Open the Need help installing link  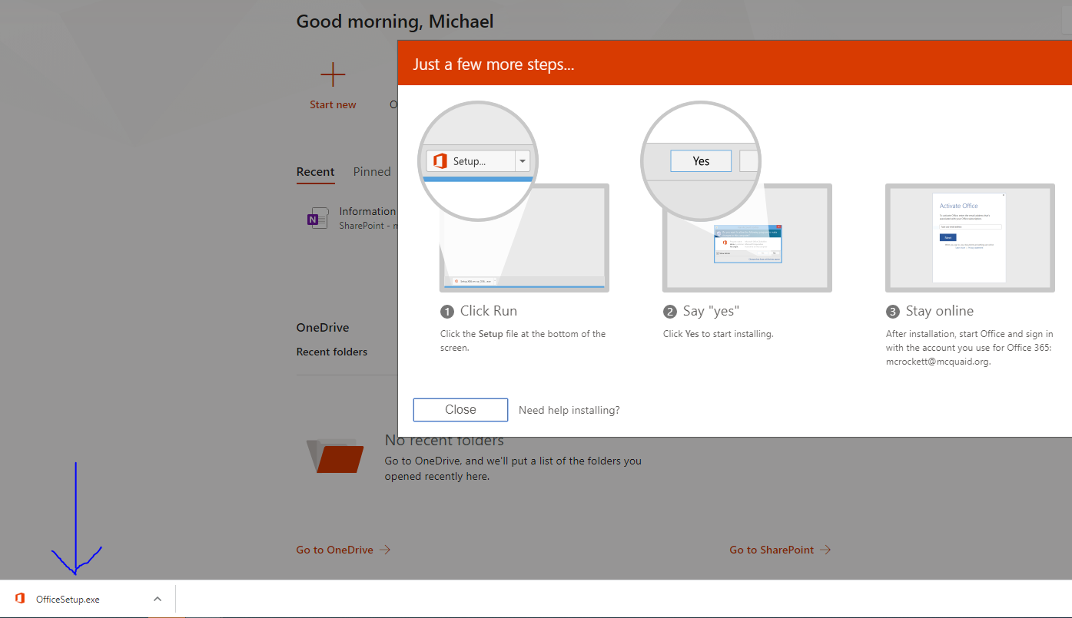coord(569,410)
